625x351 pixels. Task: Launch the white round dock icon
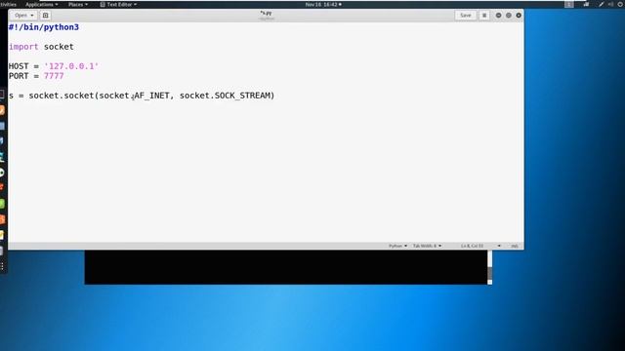pyautogui.click(x=2, y=173)
